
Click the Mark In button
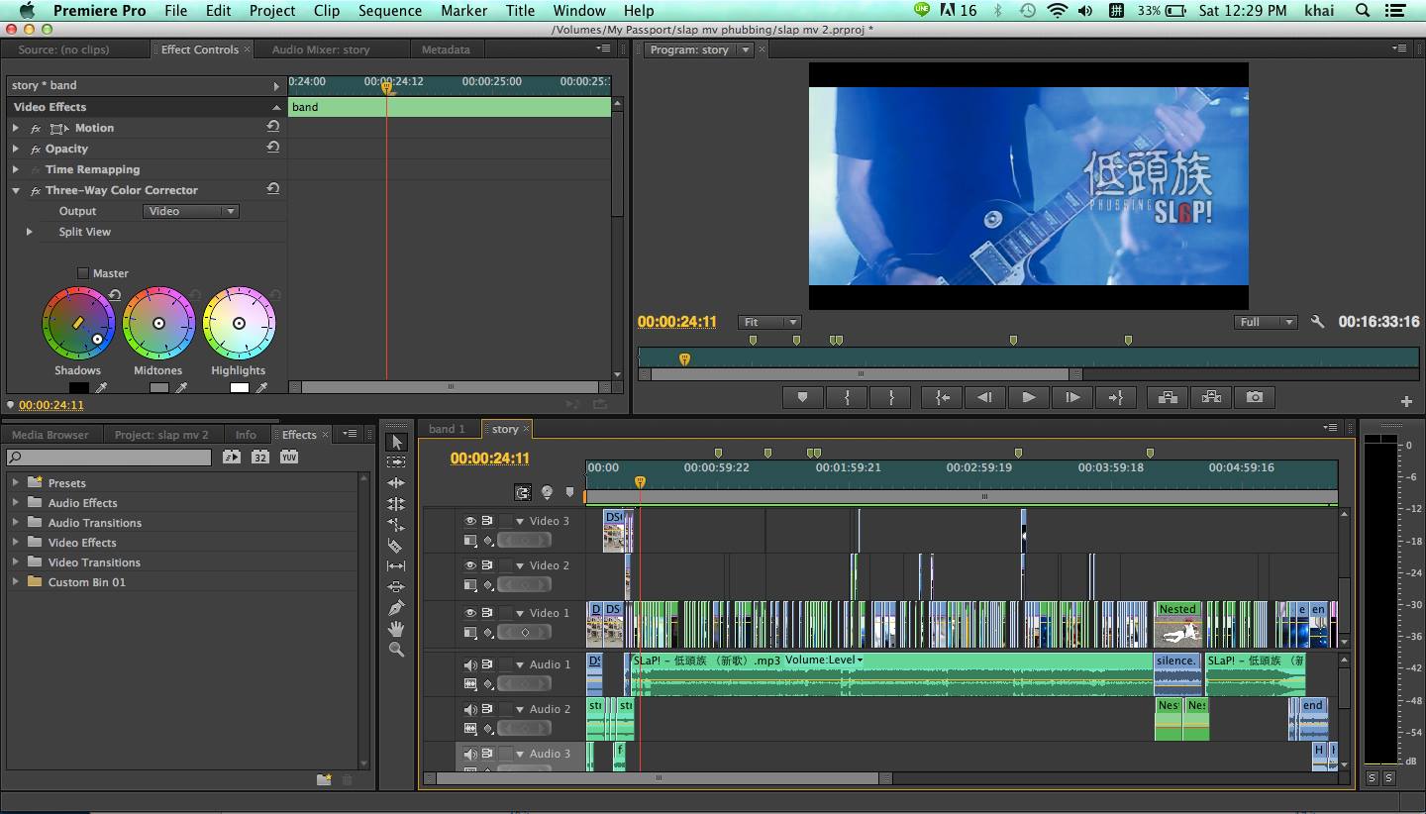[x=847, y=397]
